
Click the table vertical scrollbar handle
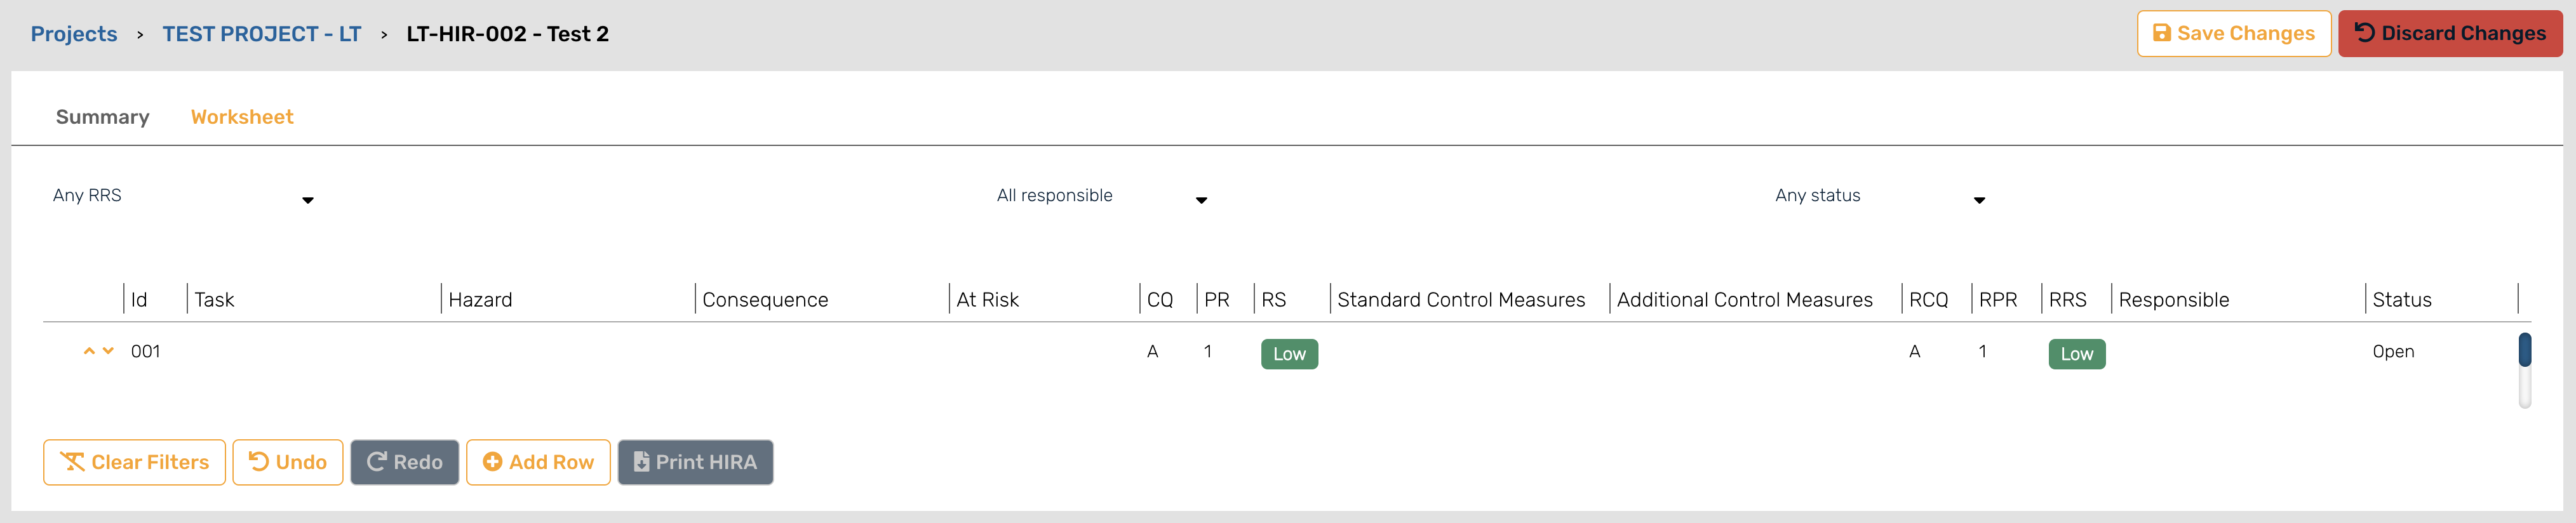pos(2524,350)
